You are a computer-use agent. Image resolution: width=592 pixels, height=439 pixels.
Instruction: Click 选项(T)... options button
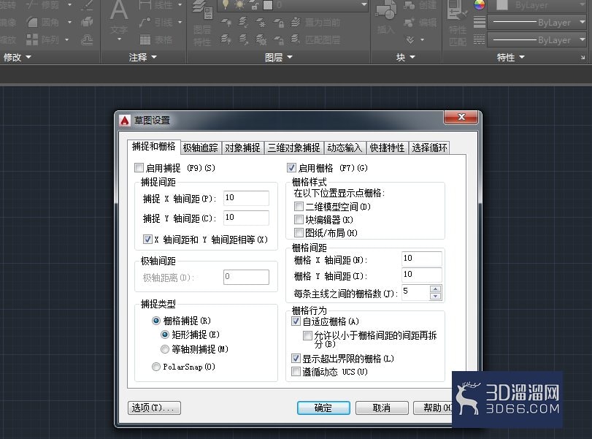point(154,408)
